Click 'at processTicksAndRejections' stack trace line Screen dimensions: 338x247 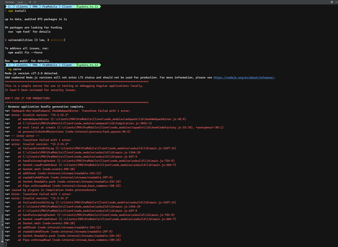[x=74, y=132]
